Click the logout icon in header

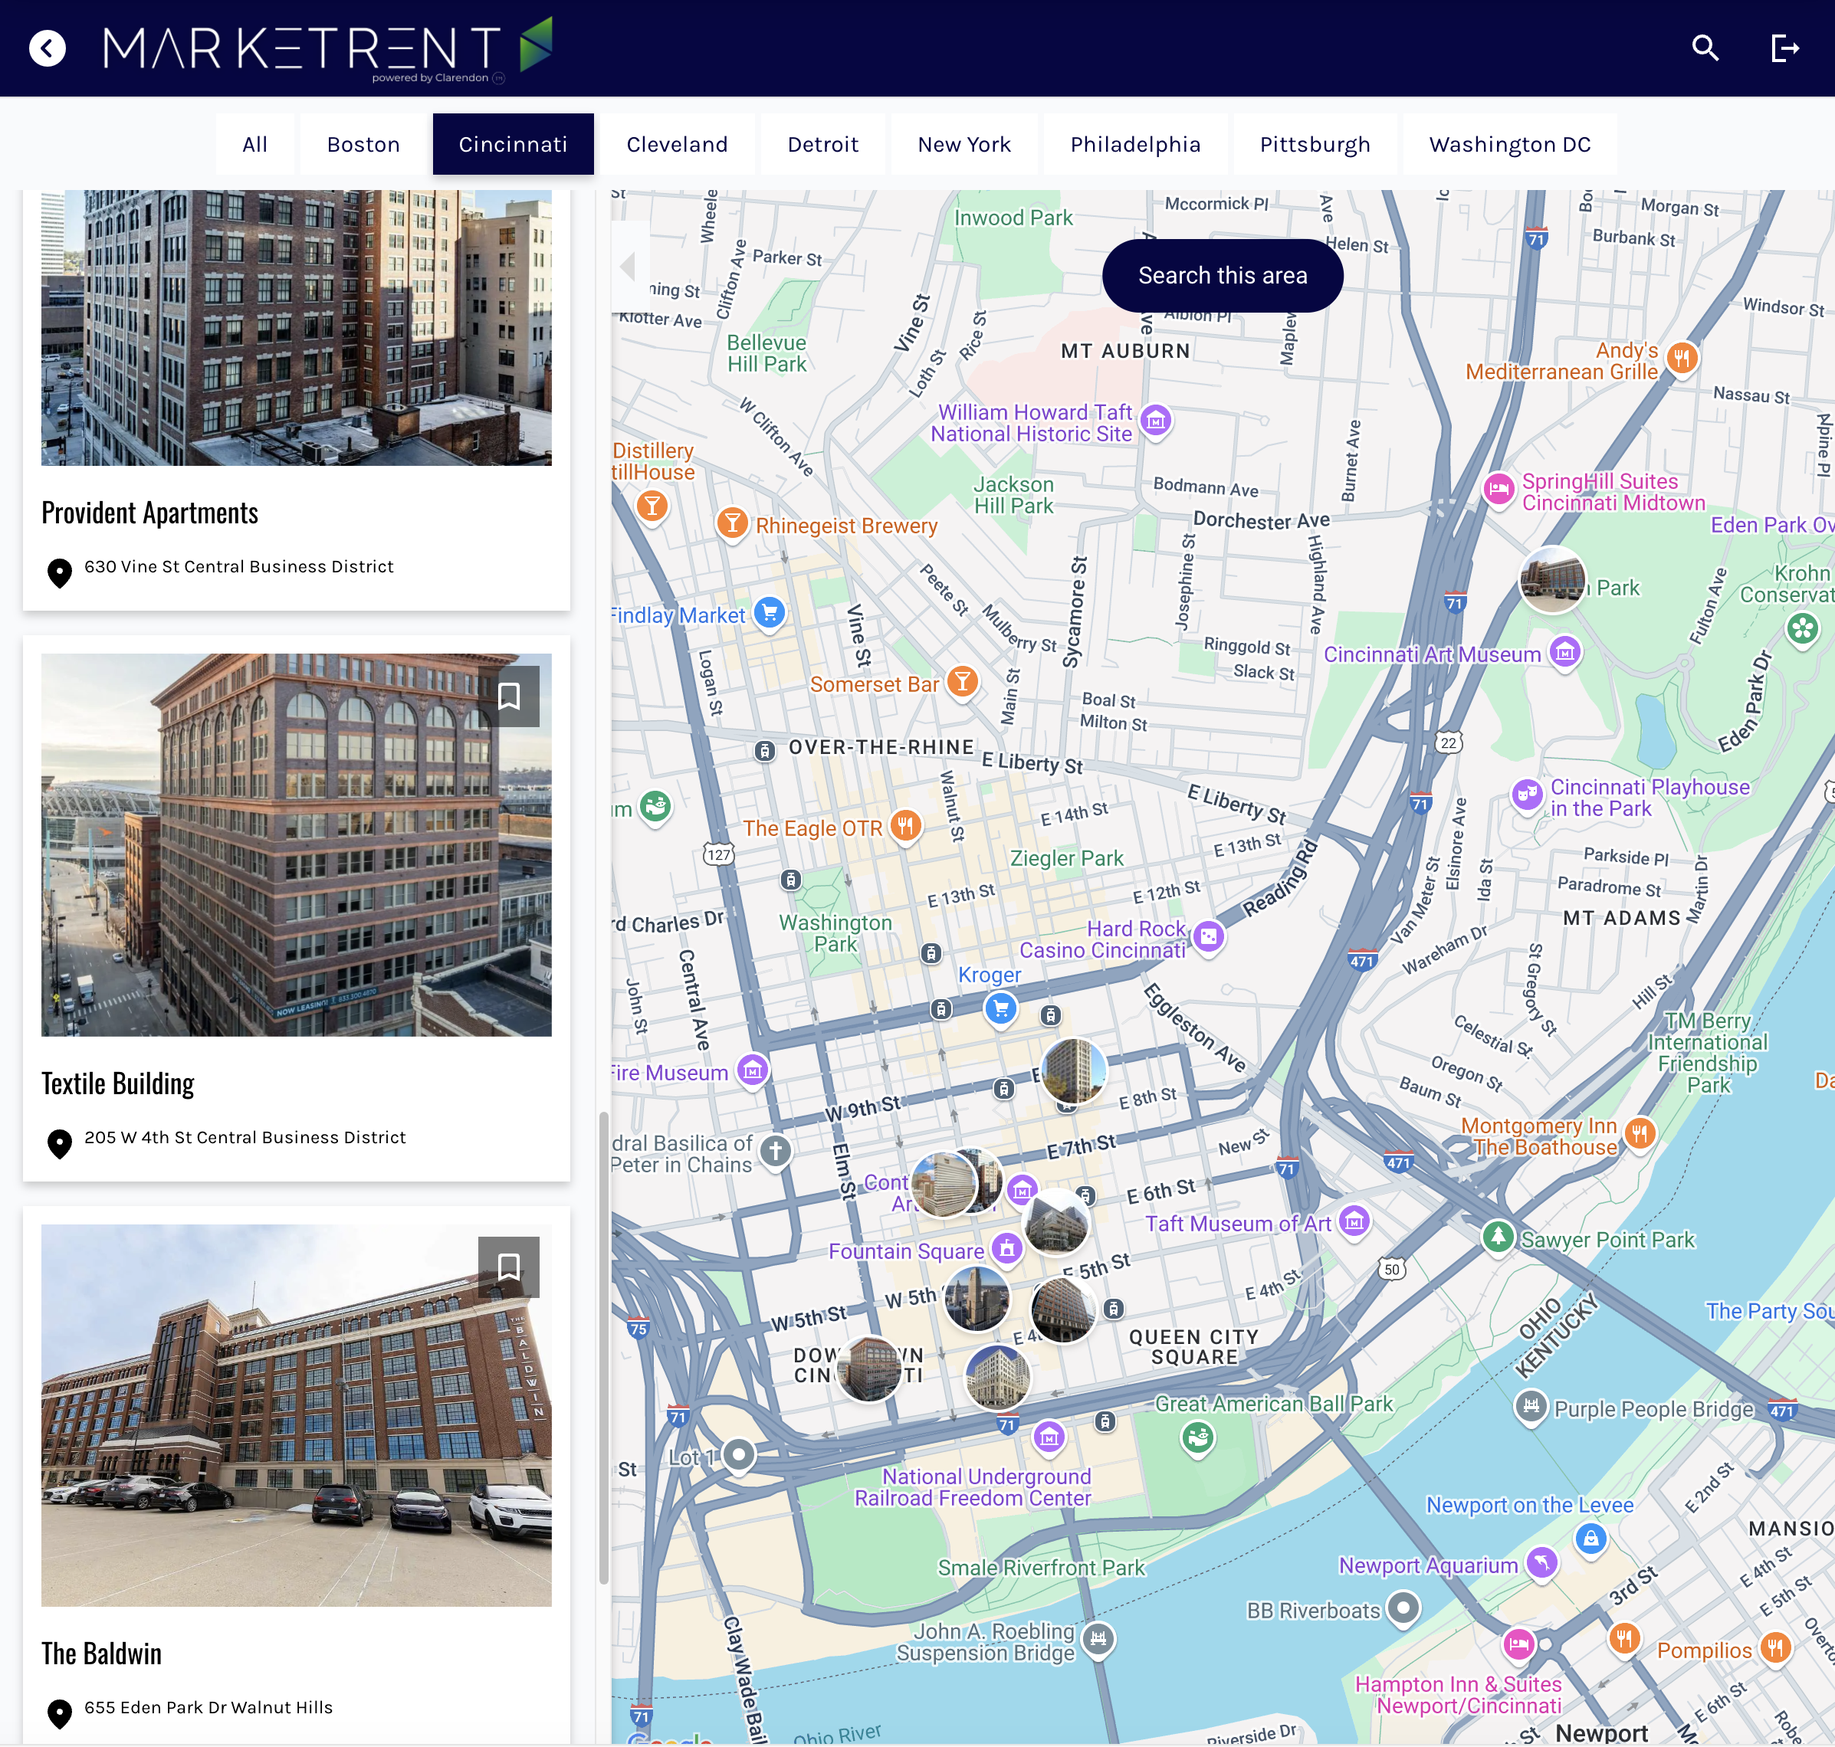click(x=1784, y=48)
